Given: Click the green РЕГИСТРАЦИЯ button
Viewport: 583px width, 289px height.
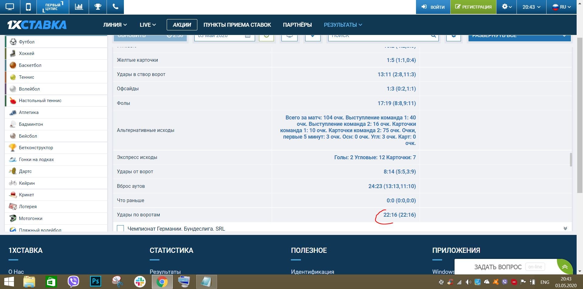Looking at the screenshot, I should [x=473, y=7].
